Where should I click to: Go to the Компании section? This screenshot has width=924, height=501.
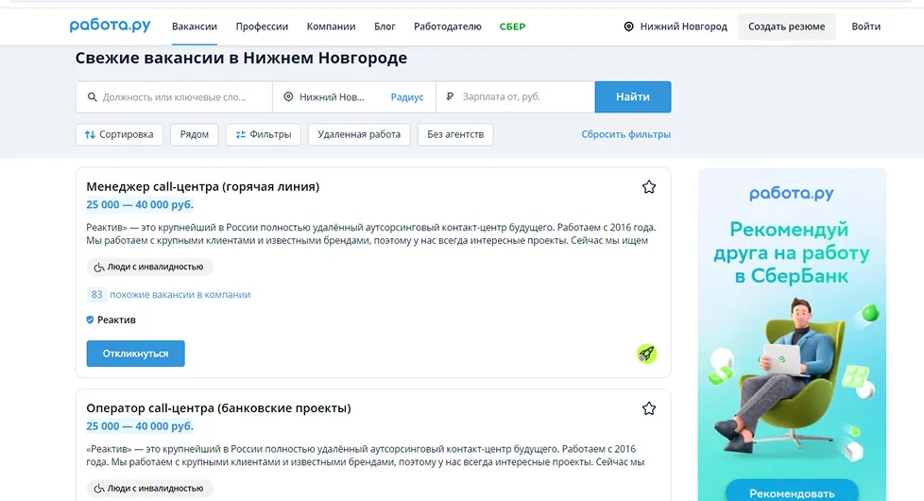point(331,26)
